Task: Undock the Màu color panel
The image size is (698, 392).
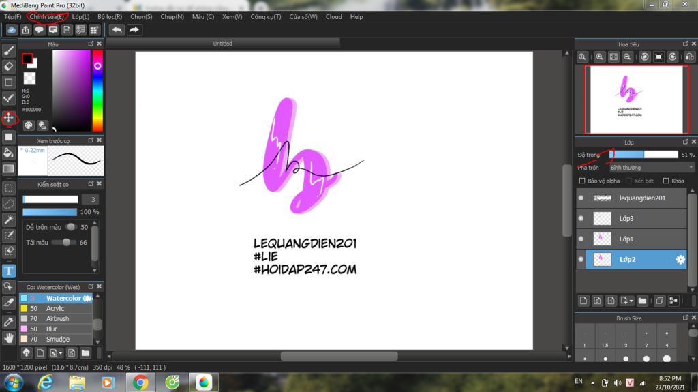Action: coord(91,44)
